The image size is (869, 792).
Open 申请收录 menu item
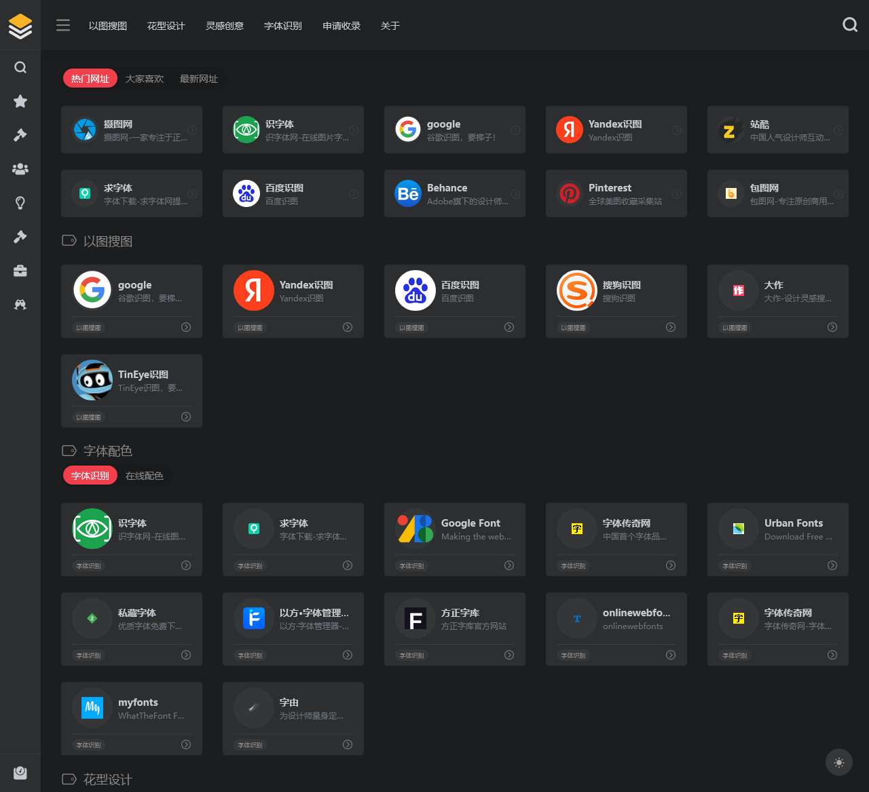[341, 26]
